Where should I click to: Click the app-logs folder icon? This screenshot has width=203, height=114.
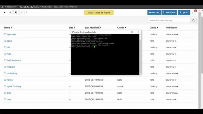[5, 34]
